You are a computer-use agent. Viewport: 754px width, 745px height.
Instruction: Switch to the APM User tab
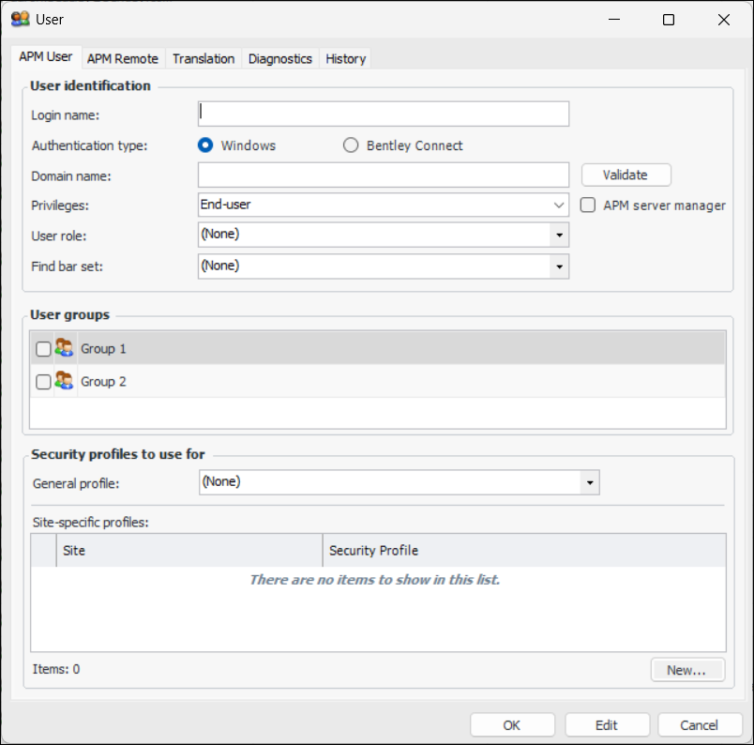[46, 57]
